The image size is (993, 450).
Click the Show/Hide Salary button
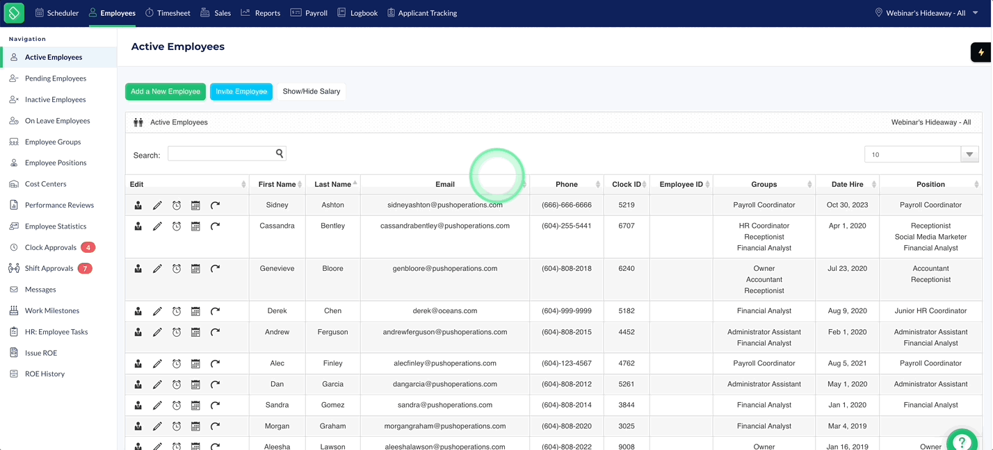(x=312, y=92)
